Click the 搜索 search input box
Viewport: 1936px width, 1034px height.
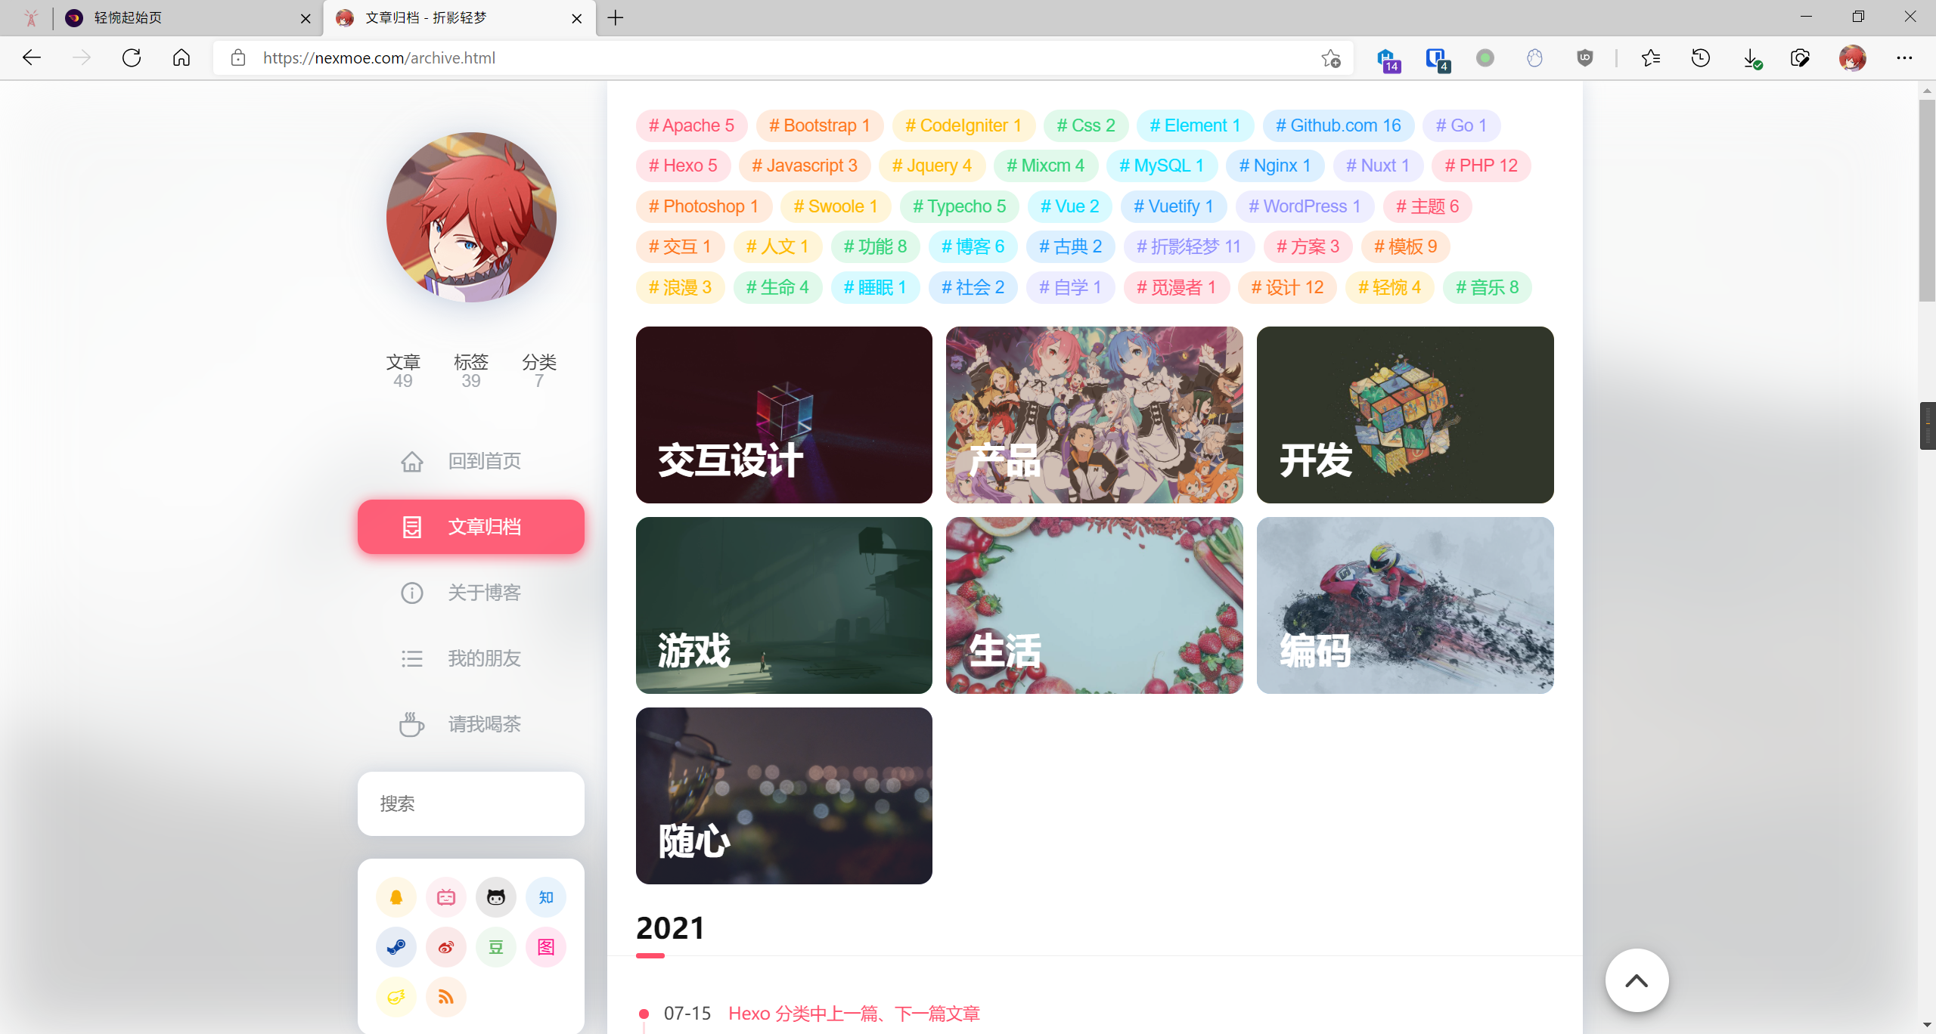pos(470,803)
